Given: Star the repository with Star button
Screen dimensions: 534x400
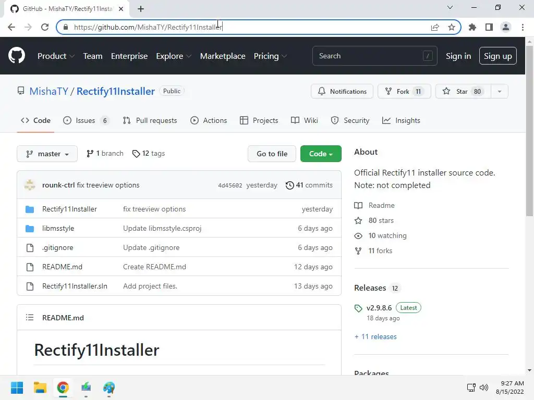Looking at the screenshot, I should (463, 92).
